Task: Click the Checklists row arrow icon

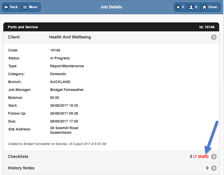Action: point(214,157)
